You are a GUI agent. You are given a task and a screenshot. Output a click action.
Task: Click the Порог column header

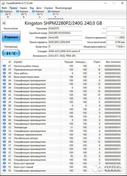tap(97, 62)
